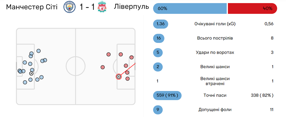Click the blue badge showing 16 shots
This screenshot has height=117, width=286.
[159, 38]
